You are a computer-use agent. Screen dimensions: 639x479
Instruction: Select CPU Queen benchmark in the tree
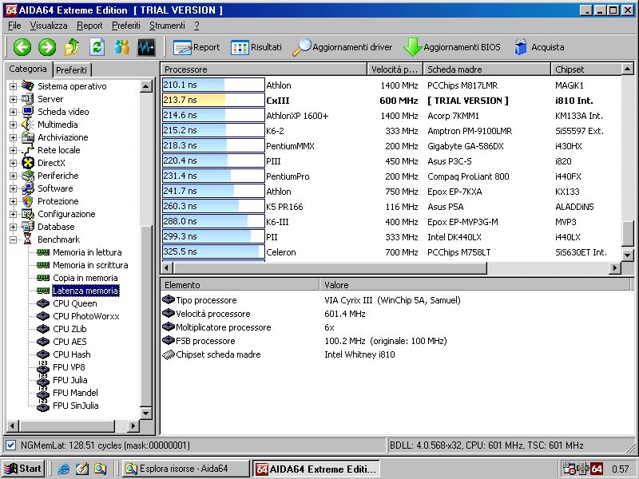click(x=74, y=303)
